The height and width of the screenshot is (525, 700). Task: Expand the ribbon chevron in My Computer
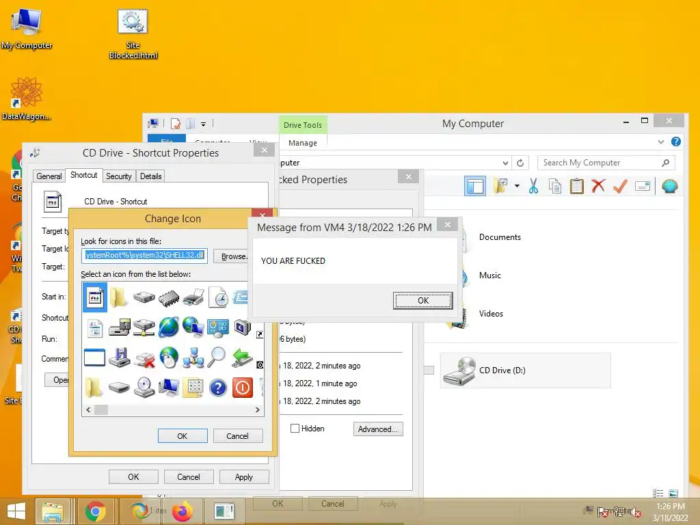pyautogui.click(x=661, y=142)
